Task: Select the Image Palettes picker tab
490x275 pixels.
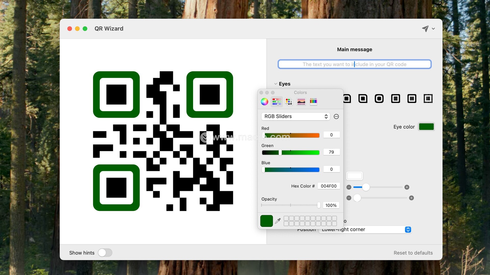Action: 301,102
